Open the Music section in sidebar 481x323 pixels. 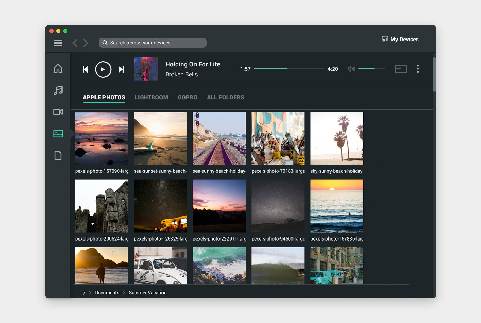pyautogui.click(x=58, y=90)
